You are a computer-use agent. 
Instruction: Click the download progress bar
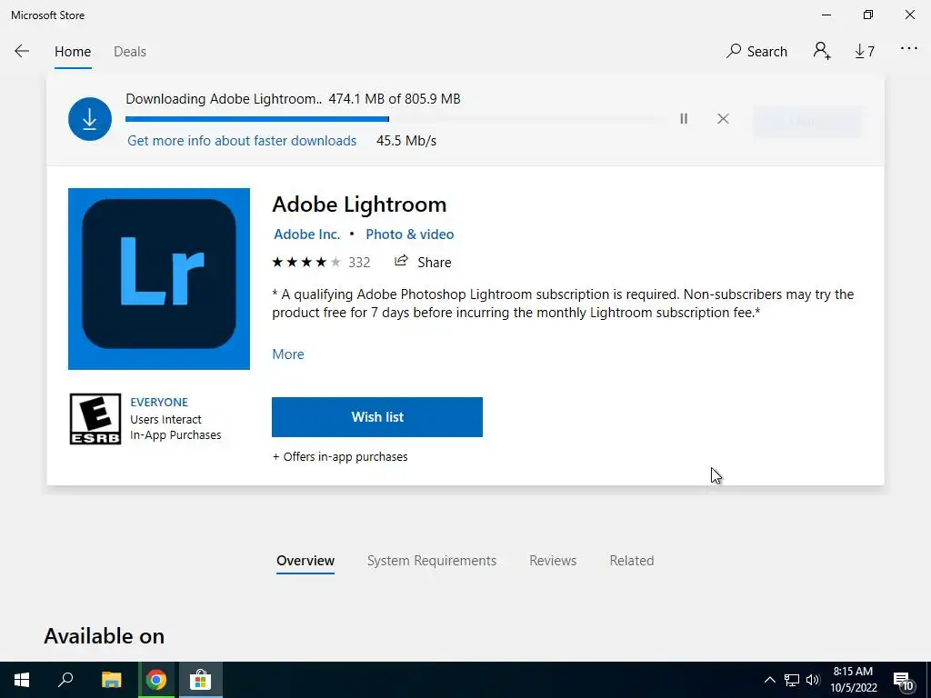[396, 119]
